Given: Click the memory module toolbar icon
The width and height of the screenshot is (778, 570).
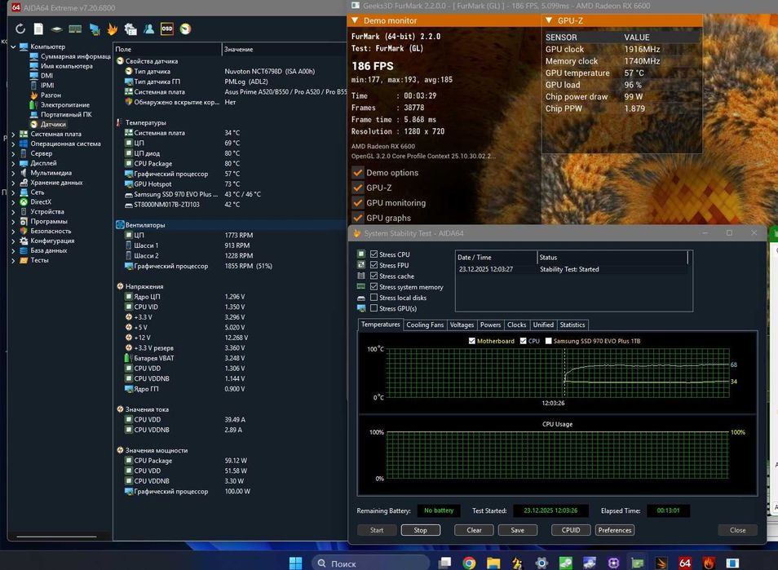Looking at the screenshot, I should (x=75, y=29).
